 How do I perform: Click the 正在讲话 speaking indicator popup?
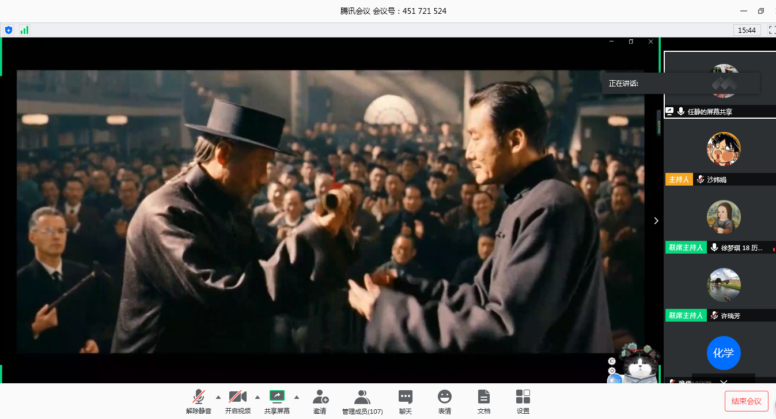pos(681,83)
